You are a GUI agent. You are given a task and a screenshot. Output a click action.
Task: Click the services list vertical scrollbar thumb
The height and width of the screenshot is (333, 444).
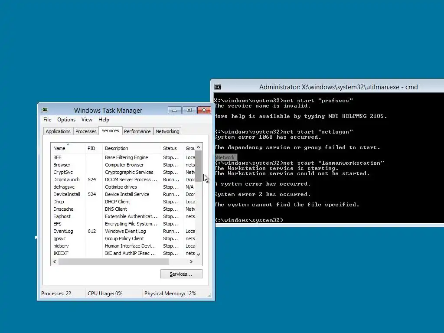199,166
